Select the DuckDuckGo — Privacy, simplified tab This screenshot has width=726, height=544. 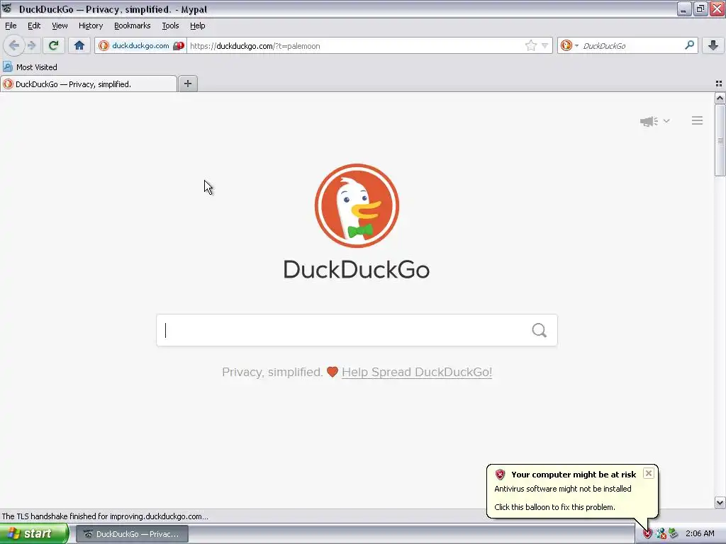pos(89,84)
